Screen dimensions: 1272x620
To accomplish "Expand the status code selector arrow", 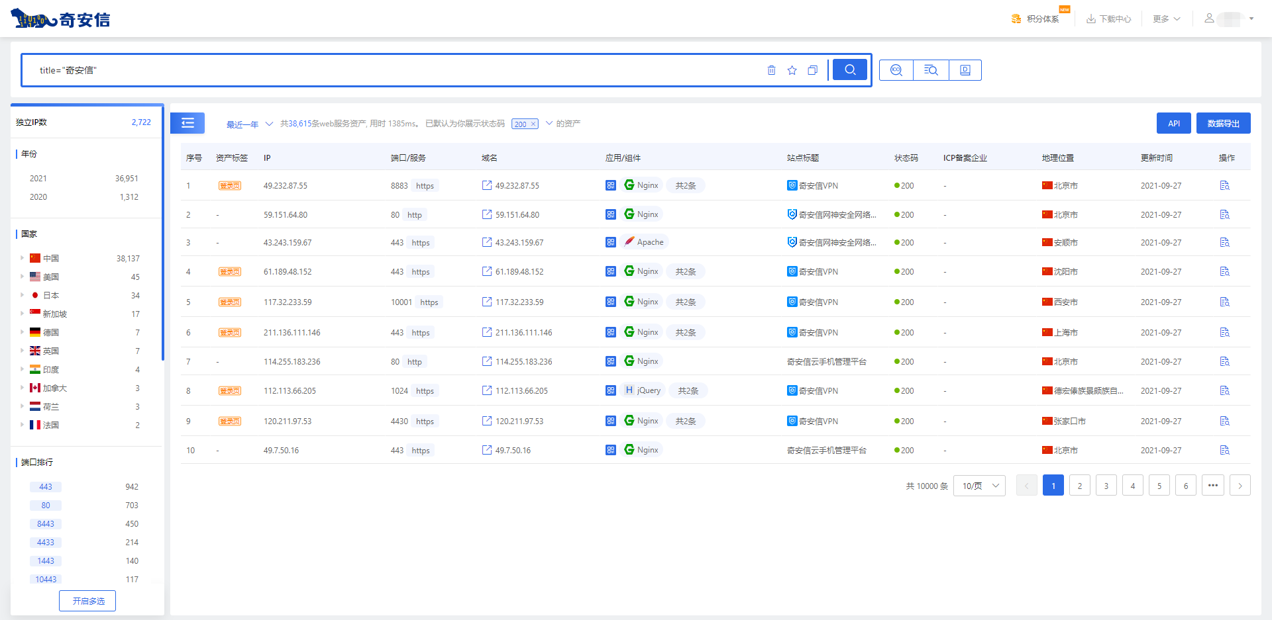I will click(549, 123).
